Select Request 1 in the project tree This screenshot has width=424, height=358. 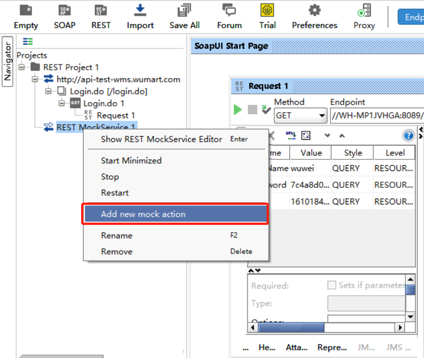(x=116, y=115)
